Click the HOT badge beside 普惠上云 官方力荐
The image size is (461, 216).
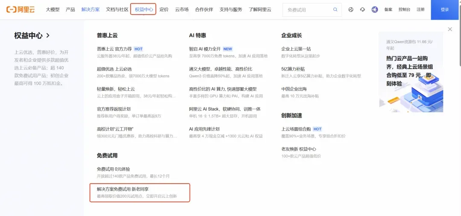click(138, 49)
